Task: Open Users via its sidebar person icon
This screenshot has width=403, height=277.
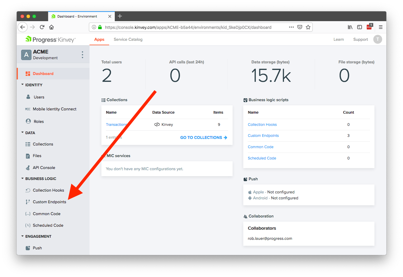Action: tap(28, 97)
